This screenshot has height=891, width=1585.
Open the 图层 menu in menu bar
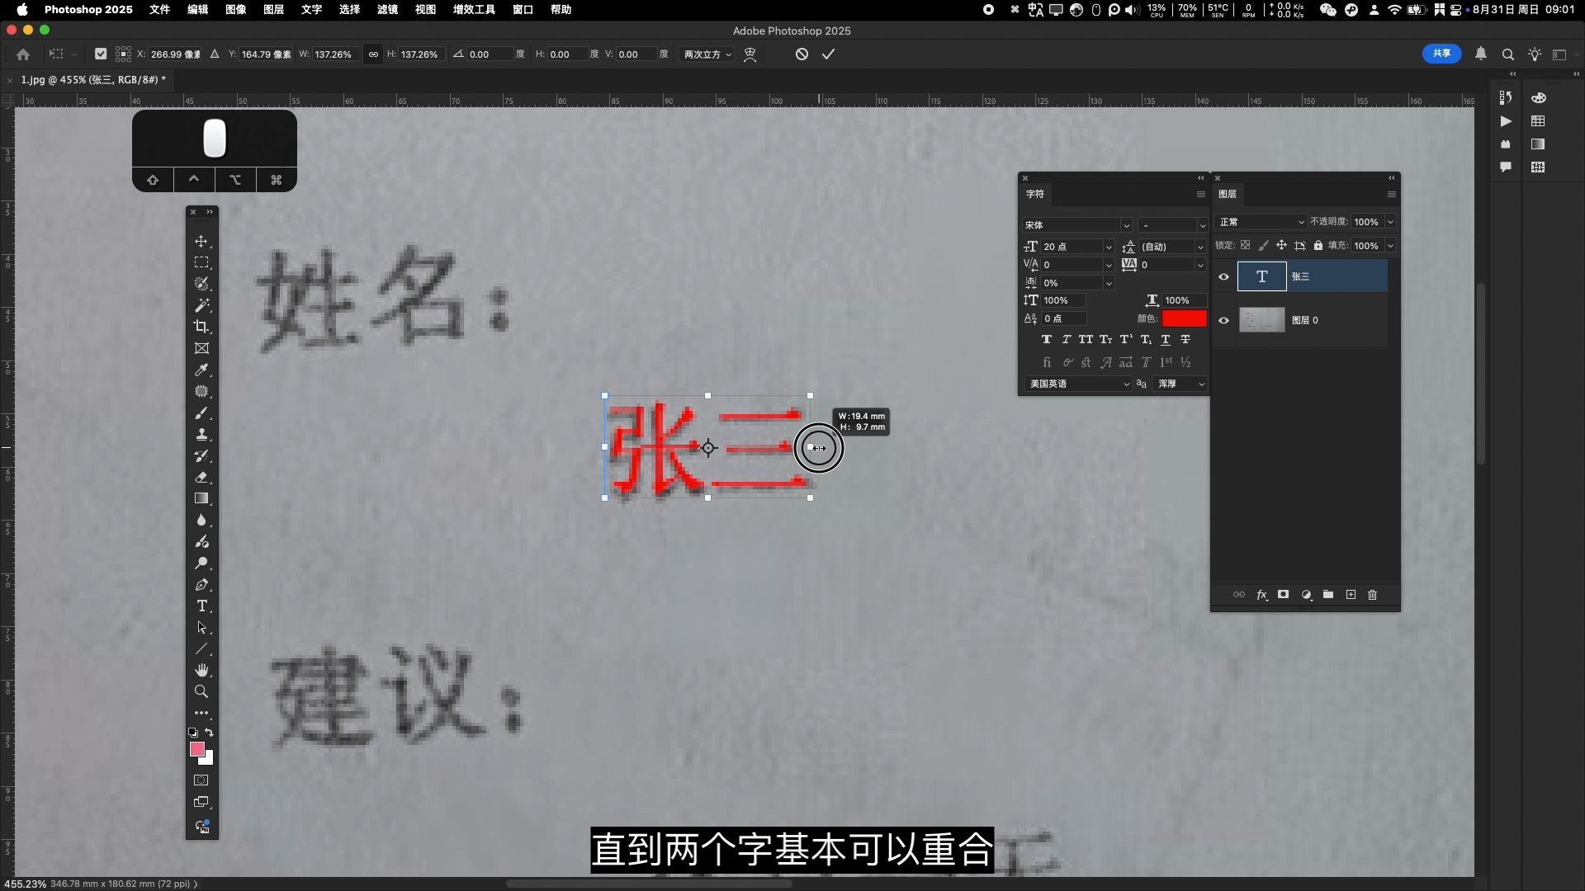pos(273,9)
